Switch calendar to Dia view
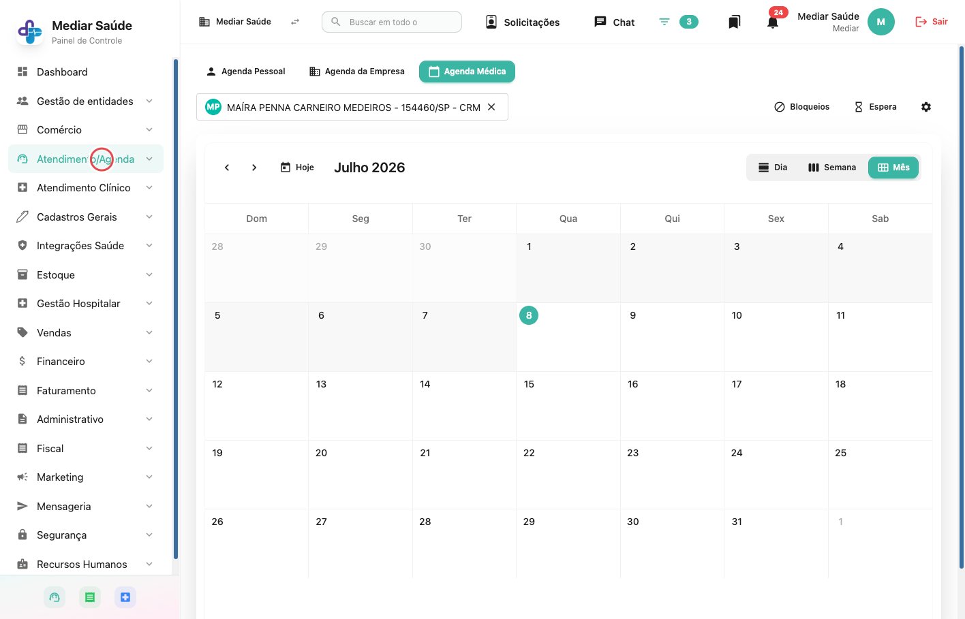Screen dimensions: 965x619 click(773, 168)
